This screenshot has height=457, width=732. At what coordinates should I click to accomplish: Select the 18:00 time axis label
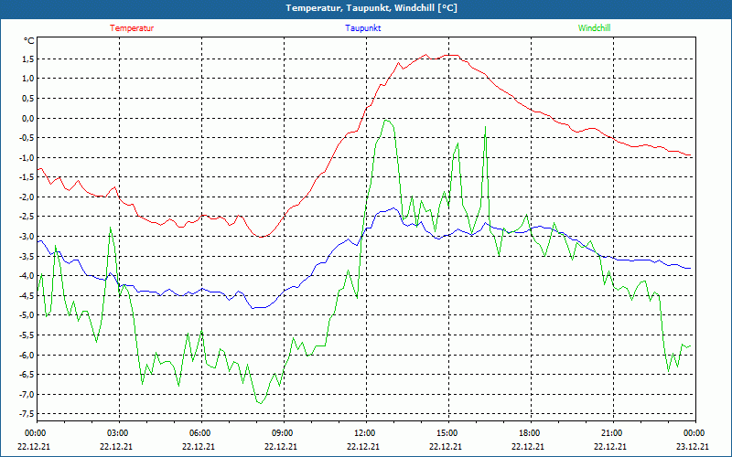coord(529,433)
